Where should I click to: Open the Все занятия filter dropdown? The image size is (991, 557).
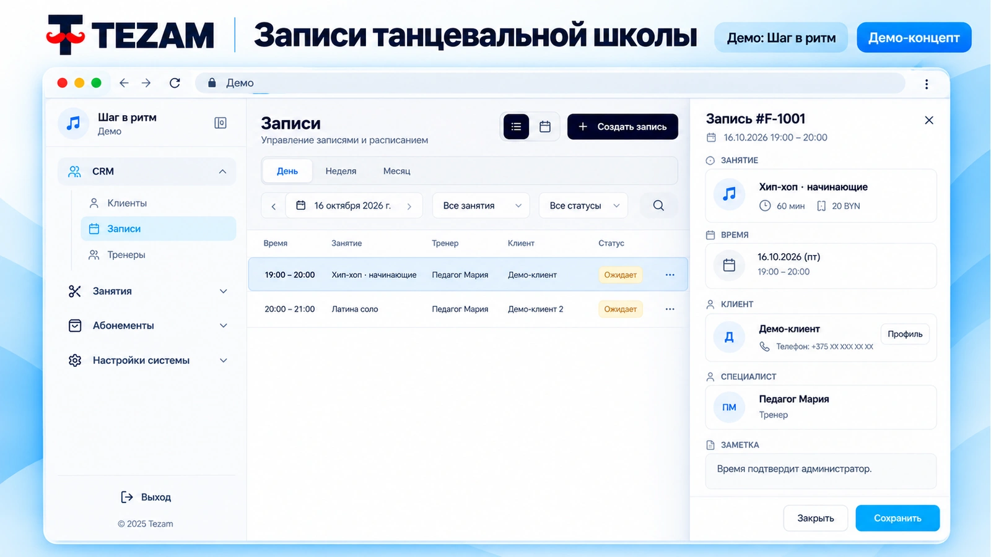pos(481,205)
